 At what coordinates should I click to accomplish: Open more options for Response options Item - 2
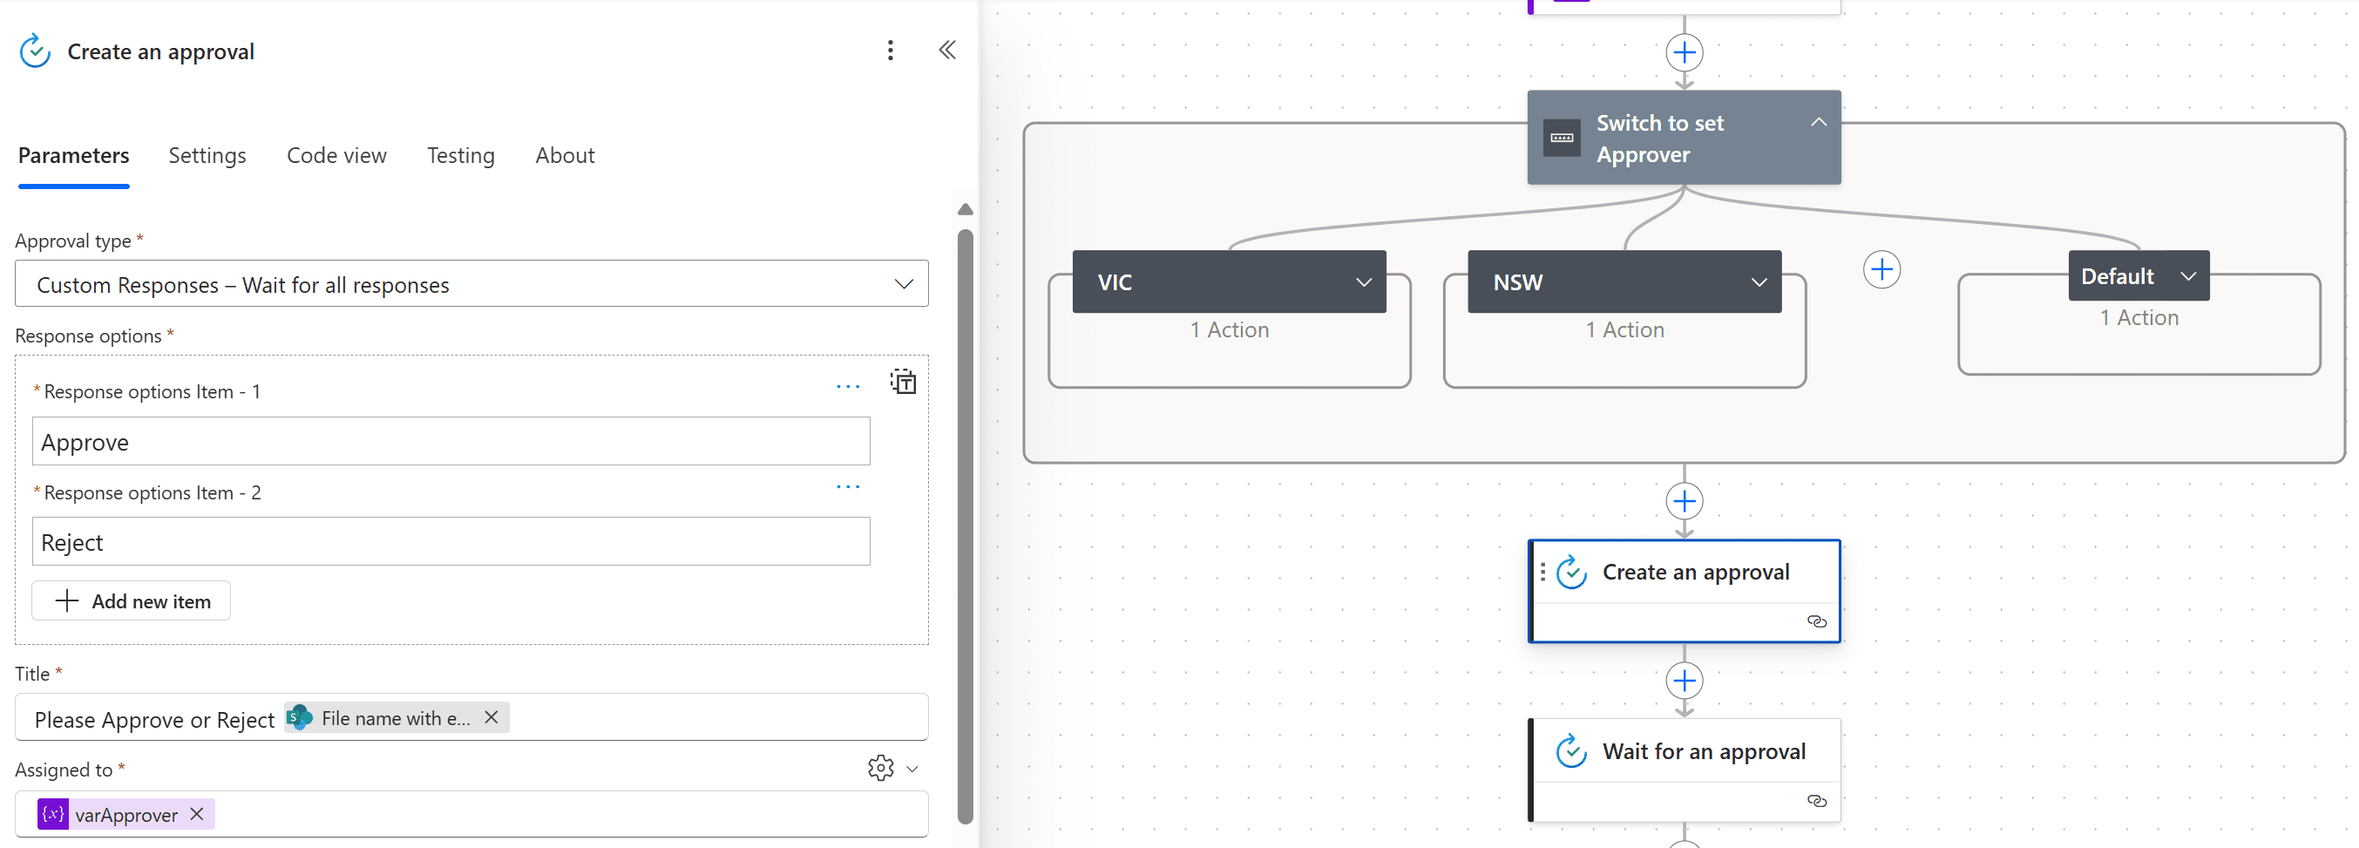point(848,486)
